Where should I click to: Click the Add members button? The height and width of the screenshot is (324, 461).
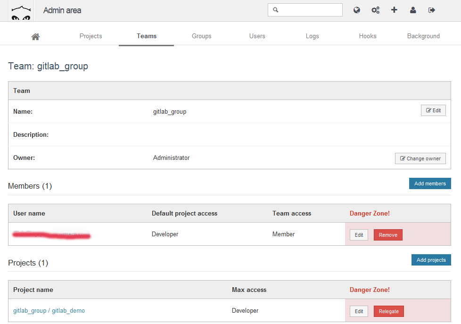tap(430, 183)
